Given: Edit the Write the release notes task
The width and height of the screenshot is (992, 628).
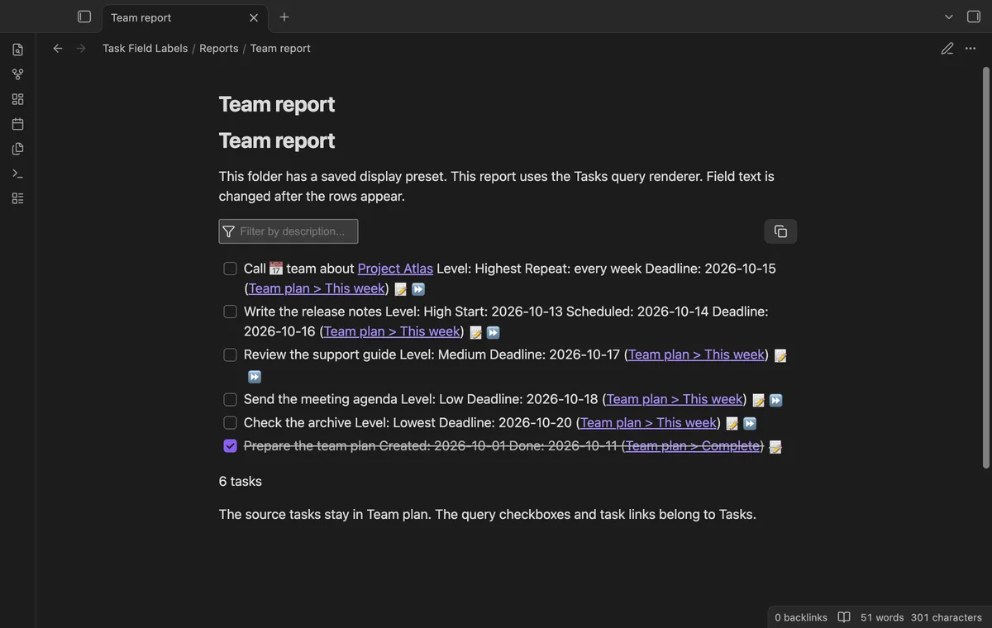Looking at the screenshot, I should [x=476, y=332].
